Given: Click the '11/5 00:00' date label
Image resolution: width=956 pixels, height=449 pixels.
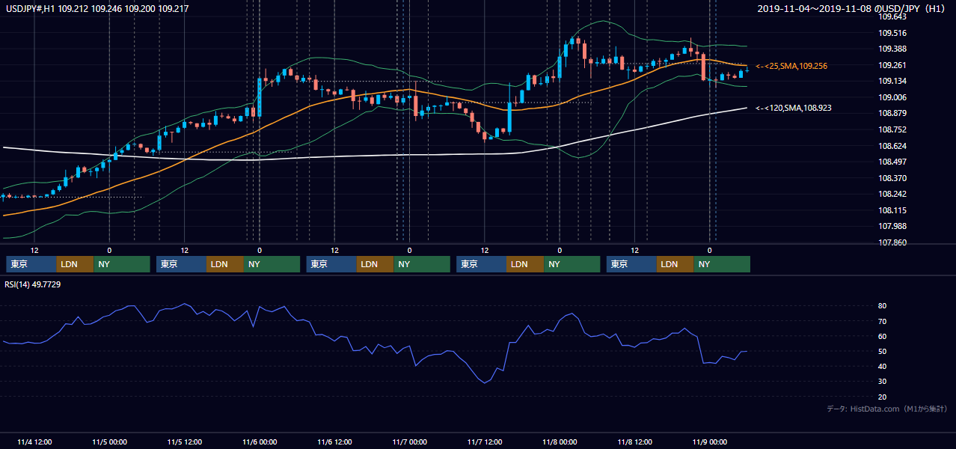Looking at the screenshot, I should (109, 442).
